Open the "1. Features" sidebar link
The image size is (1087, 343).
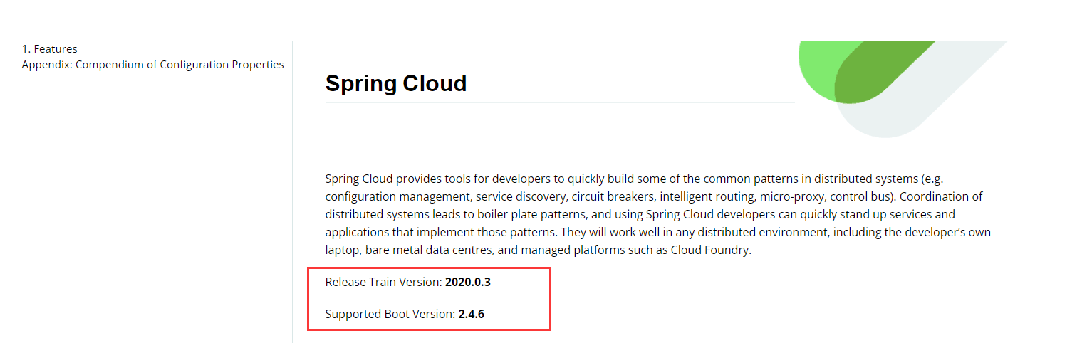[49, 49]
